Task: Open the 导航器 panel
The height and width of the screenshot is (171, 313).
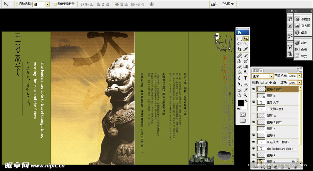Action: coord(302,19)
